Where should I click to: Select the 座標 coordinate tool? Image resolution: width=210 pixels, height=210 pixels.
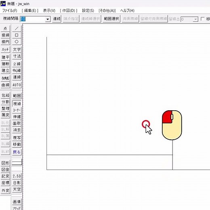pos(5,183)
